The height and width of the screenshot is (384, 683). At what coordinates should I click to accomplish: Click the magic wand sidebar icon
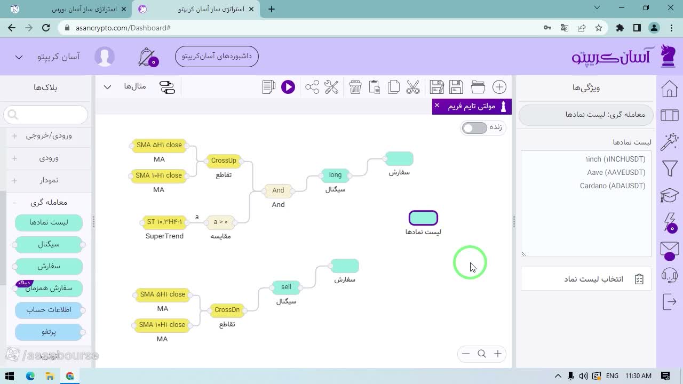click(x=669, y=142)
